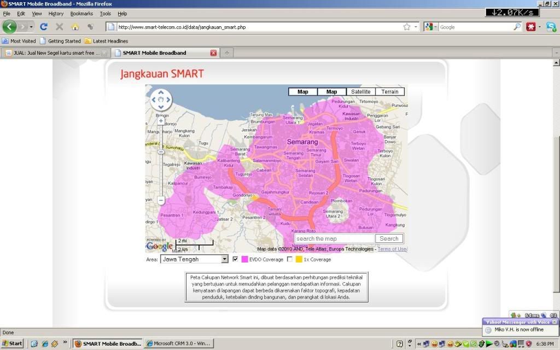Viewport: 560px width, 350px height.
Task: Open the Area dropdown showing Jawa Tengah
Action: coord(194,259)
